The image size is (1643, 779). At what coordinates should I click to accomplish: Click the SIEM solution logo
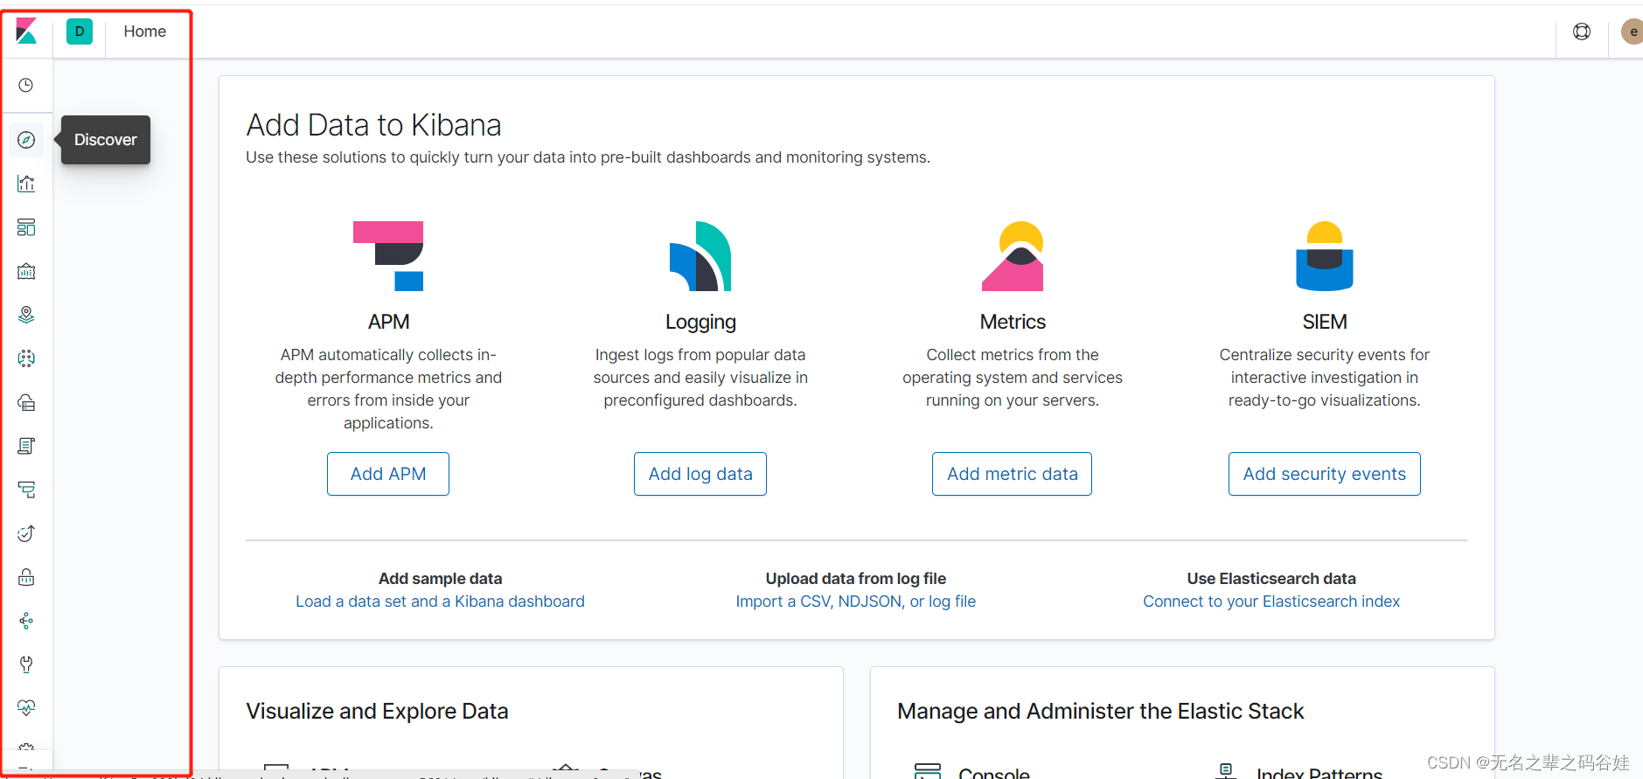(1325, 256)
